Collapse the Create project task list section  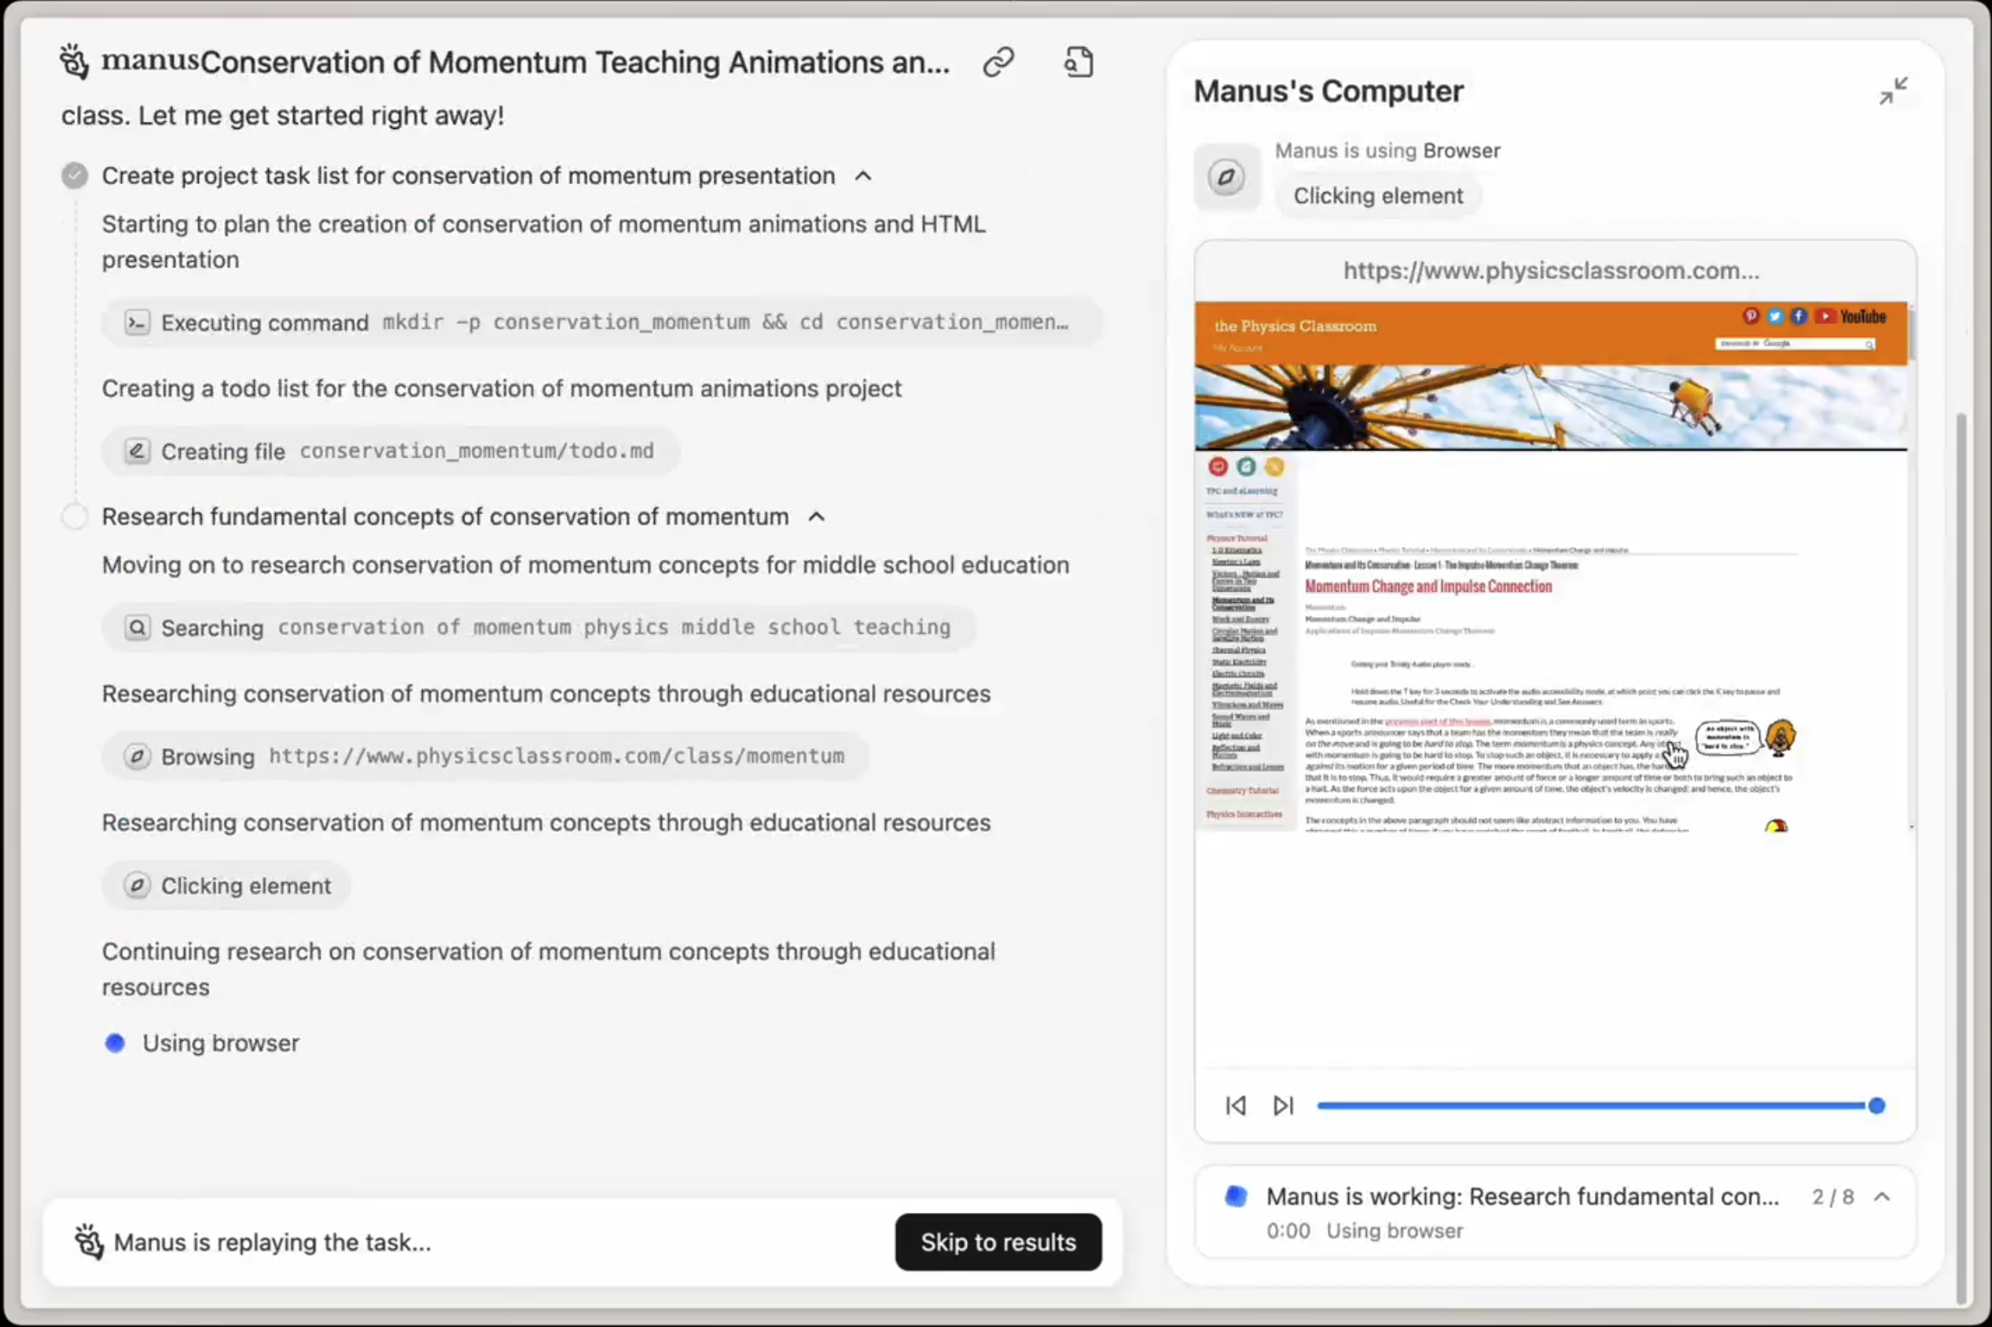(863, 176)
